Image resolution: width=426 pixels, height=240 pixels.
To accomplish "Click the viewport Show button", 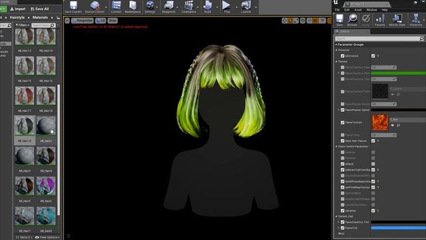I will (x=112, y=21).
